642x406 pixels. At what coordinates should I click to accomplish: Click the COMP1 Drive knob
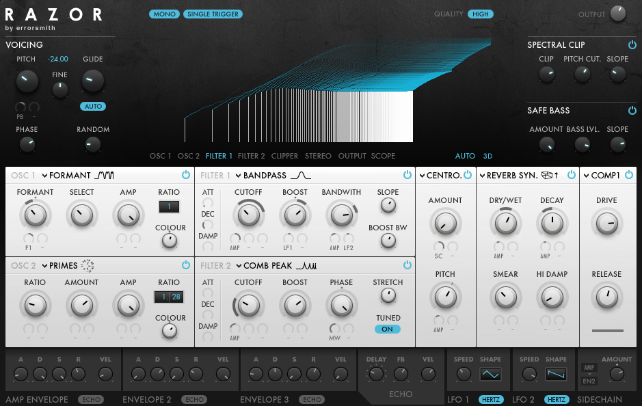point(606,224)
